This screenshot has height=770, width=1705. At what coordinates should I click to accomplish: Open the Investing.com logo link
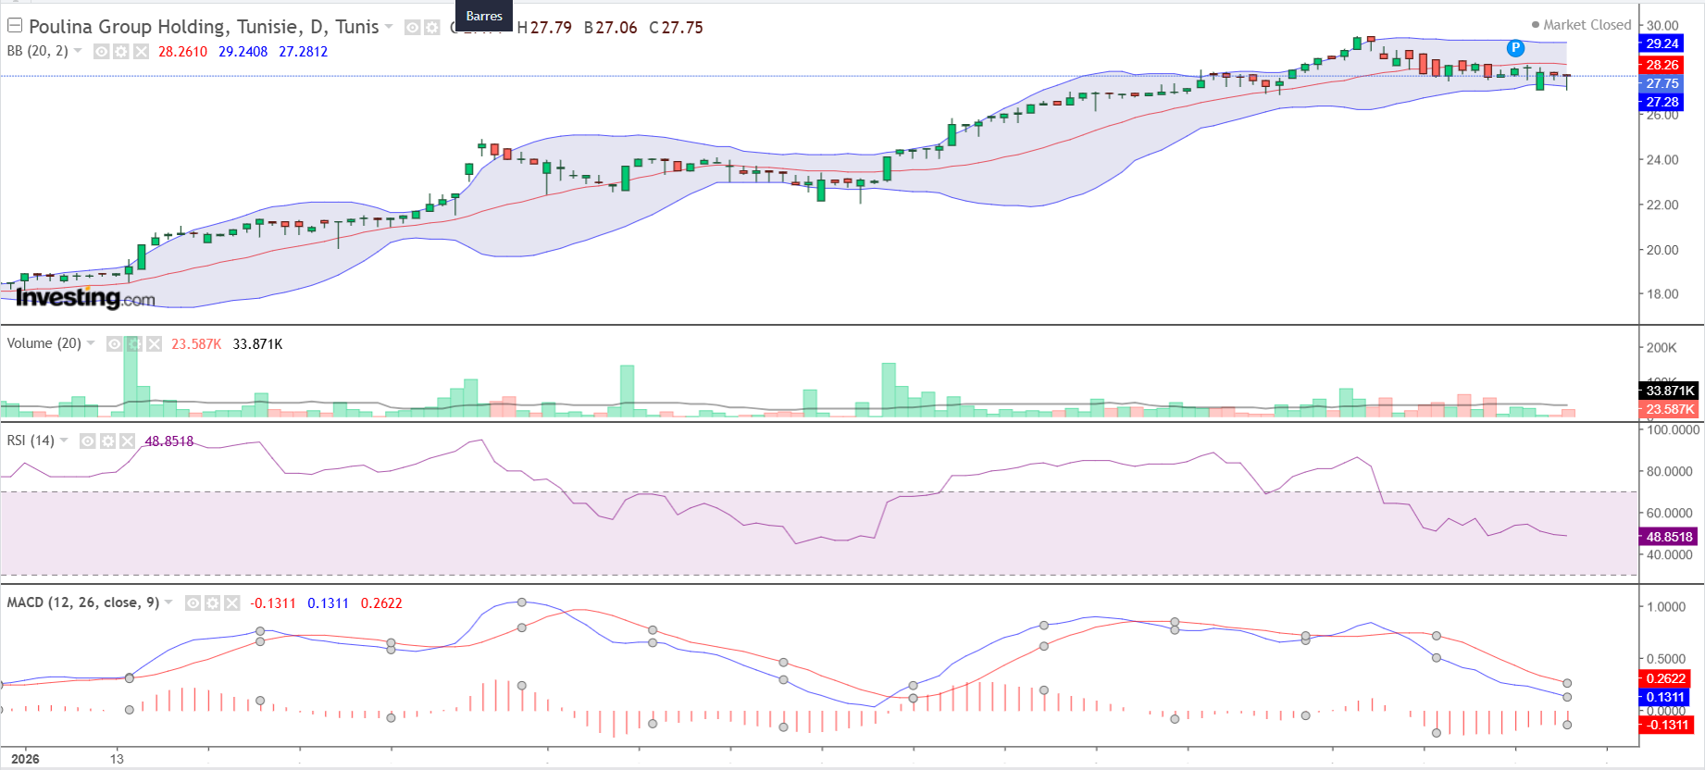pyautogui.click(x=85, y=297)
